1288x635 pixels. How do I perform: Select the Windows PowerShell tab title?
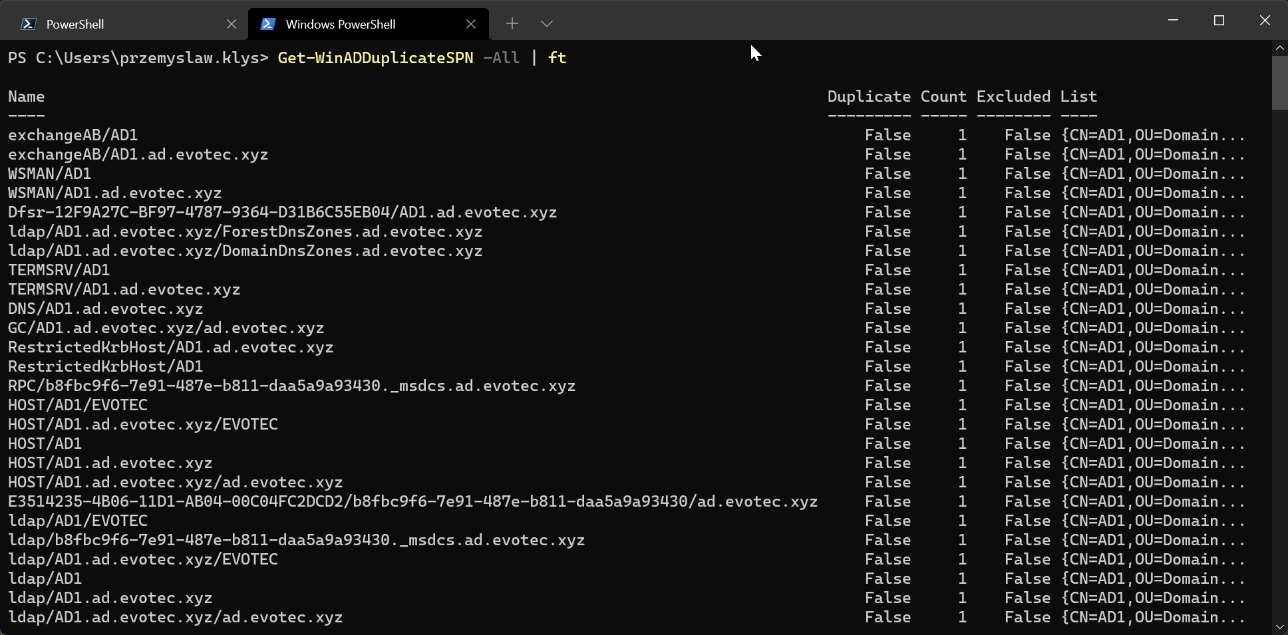pyautogui.click(x=340, y=24)
